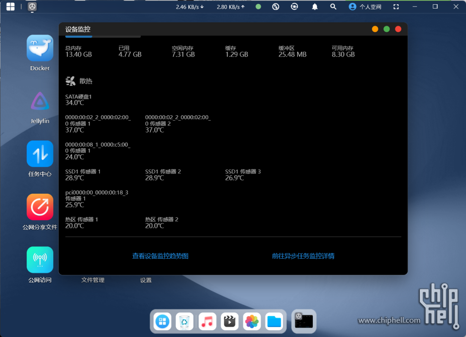
Task: Open the 公网访问 remote access app
Action: (39, 260)
